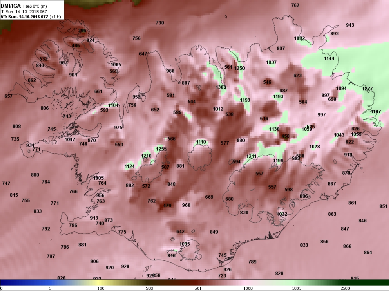
Task: Select the 1144 label in the green area
Action: coord(329,59)
